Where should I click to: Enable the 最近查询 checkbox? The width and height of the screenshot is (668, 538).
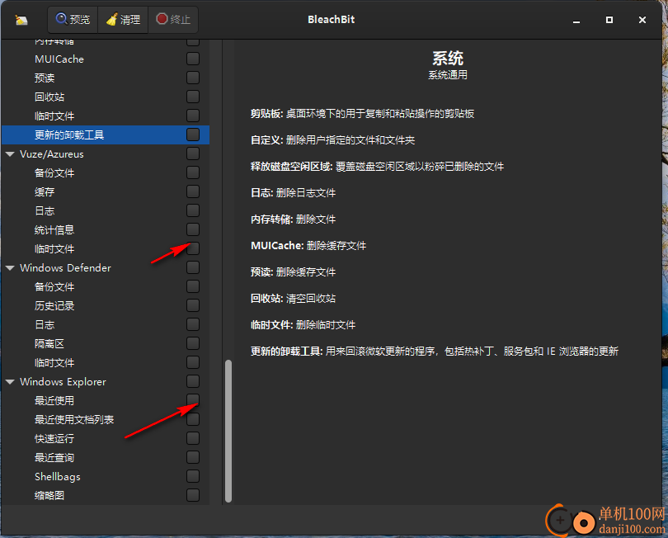(x=193, y=457)
